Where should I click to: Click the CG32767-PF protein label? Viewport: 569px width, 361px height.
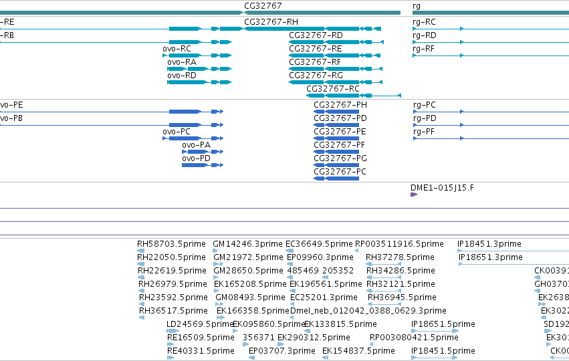pos(339,145)
